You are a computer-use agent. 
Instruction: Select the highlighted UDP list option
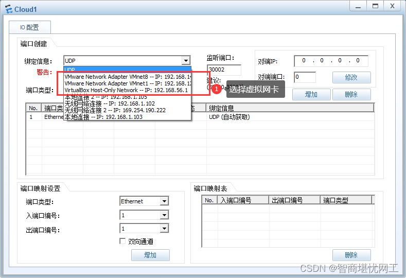pos(128,69)
